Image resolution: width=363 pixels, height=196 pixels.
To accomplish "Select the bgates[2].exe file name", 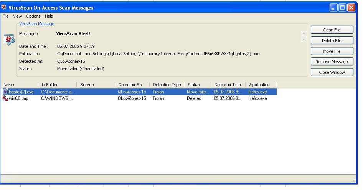I will click(x=21, y=92).
